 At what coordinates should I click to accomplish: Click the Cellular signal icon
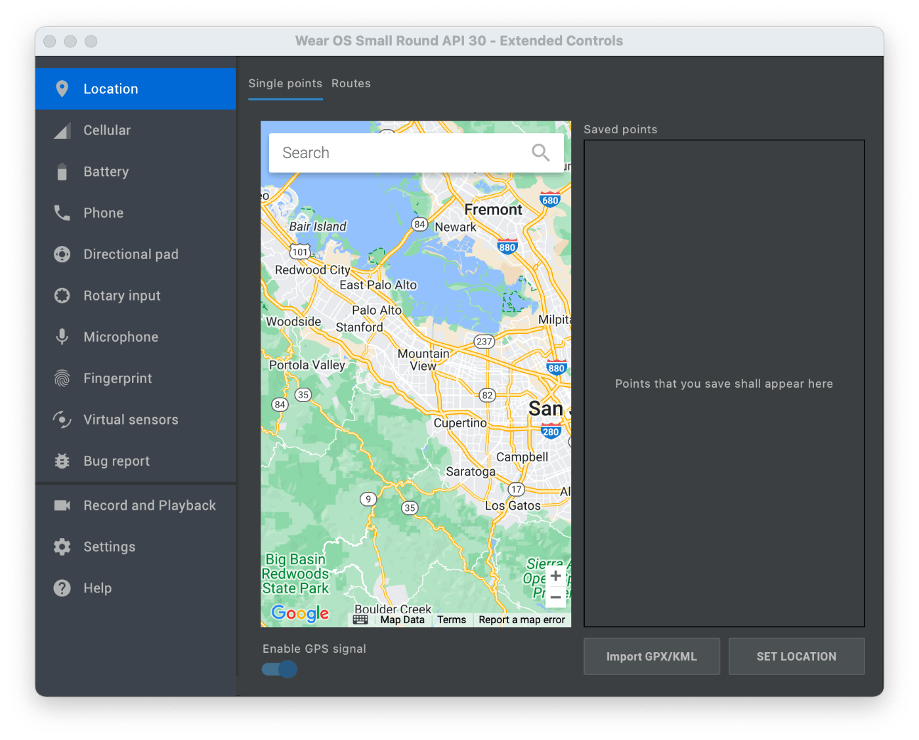[62, 131]
